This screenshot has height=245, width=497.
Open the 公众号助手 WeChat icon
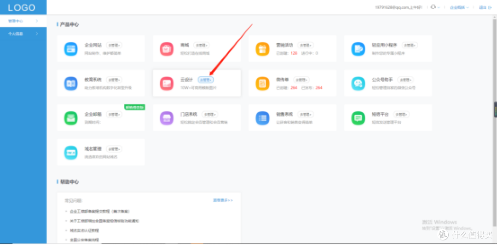click(x=358, y=84)
